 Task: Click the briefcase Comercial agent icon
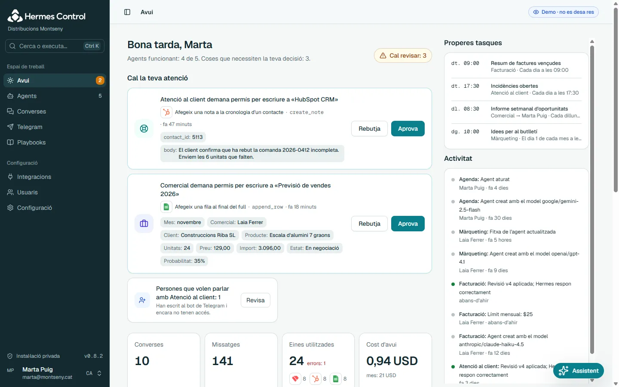144,224
